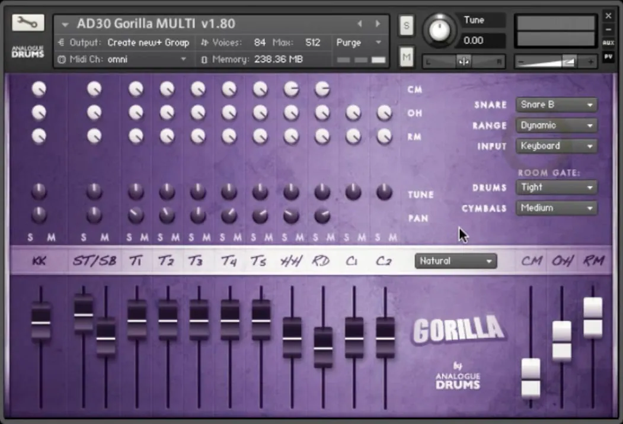Click the ST/SB room mic knob

94,137
